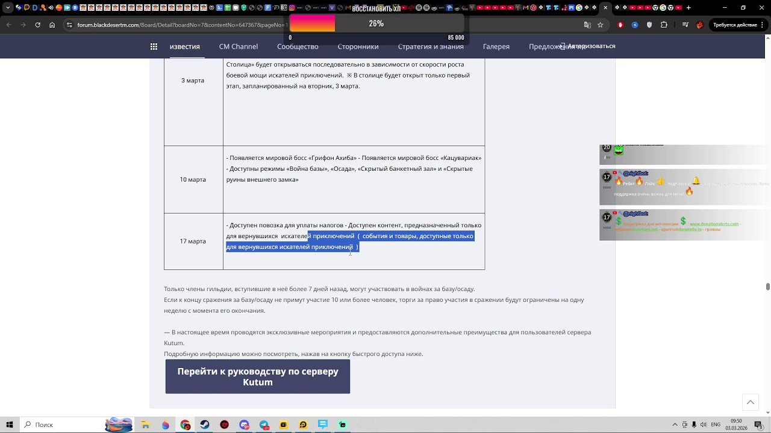Open the Сторонники menu

[358, 46]
